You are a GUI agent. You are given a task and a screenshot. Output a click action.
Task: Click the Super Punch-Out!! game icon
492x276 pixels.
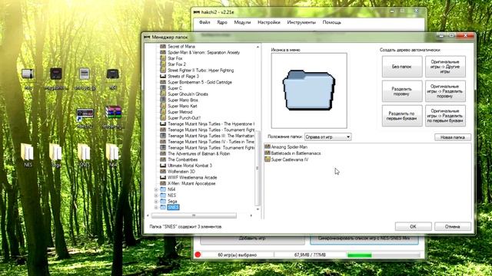coord(163,117)
